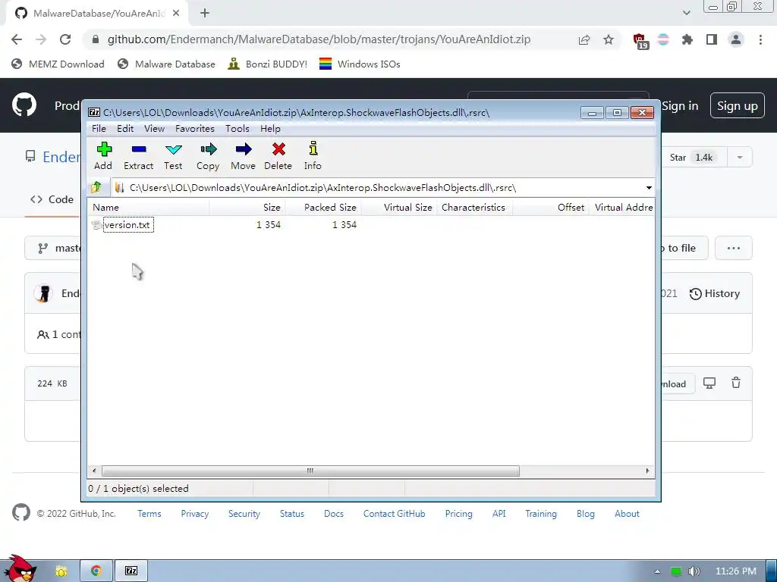Click the ad-blocker extension icon with the 19 badge
This screenshot has height=582, width=777.
(640, 41)
